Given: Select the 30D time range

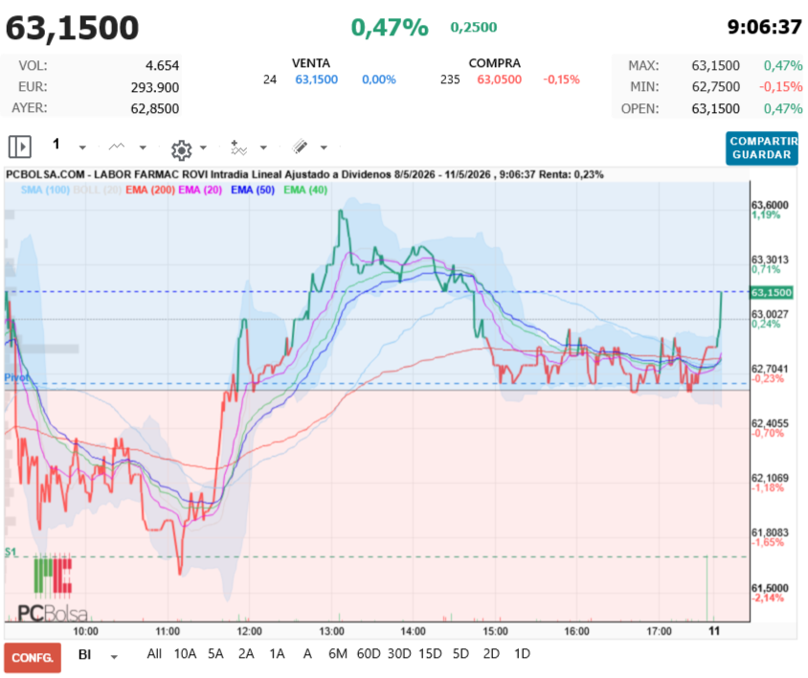Looking at the screenshot, I should coord(399,654).
